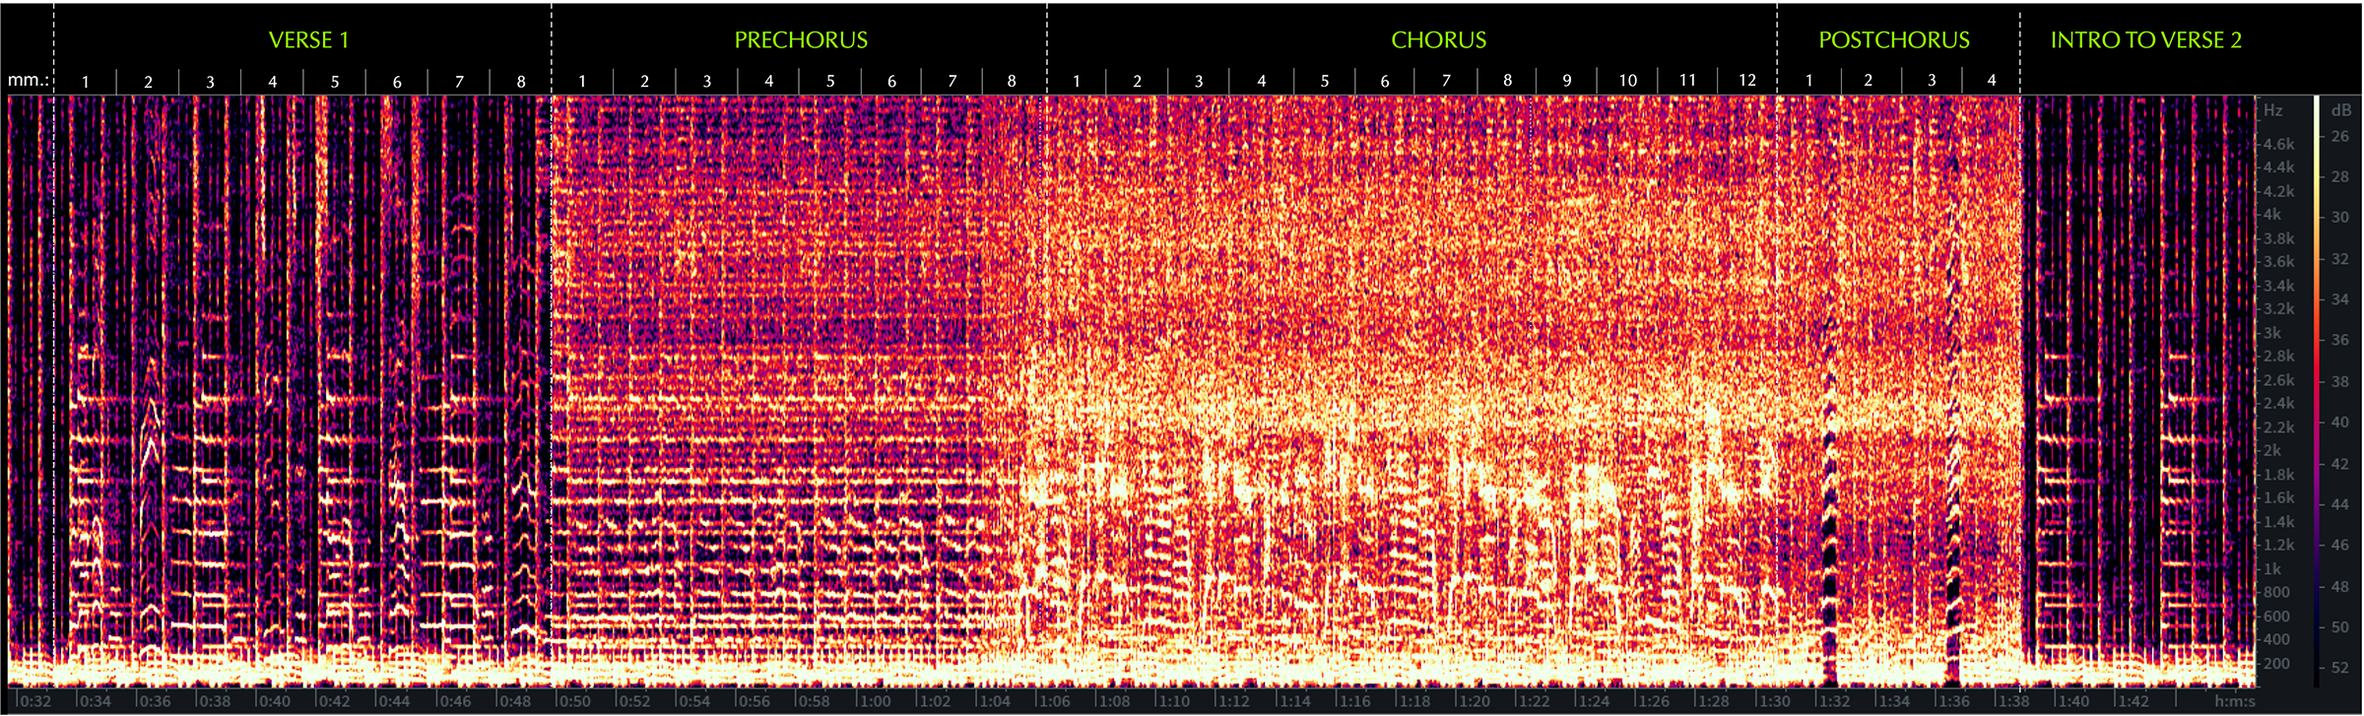This screenshot has height=716, width=2364.
Task: Click the 1:20 mark on the time axis
Action: click(1475, 701)
